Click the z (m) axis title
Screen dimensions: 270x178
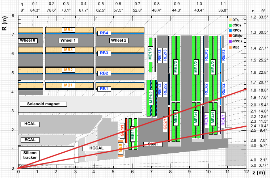259,173
